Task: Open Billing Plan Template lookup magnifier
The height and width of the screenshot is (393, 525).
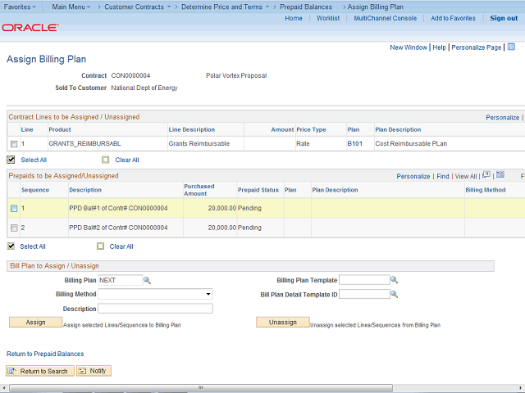Action: (394, 280)
